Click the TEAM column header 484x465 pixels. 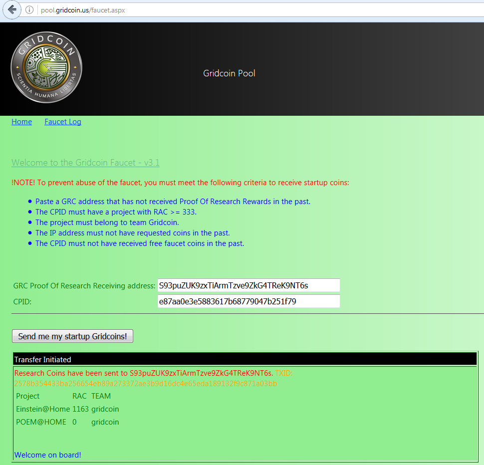point(101,396)
